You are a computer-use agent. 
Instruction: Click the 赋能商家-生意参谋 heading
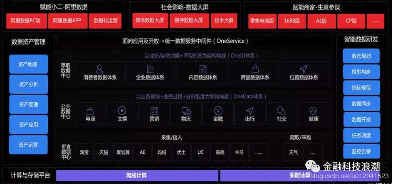[x=316, y=7]
